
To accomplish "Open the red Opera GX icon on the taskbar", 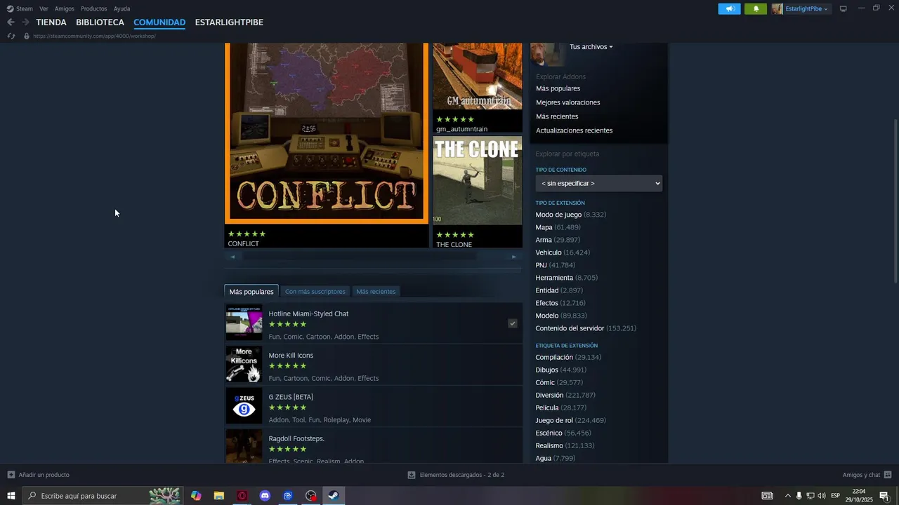I will [242, 496].
